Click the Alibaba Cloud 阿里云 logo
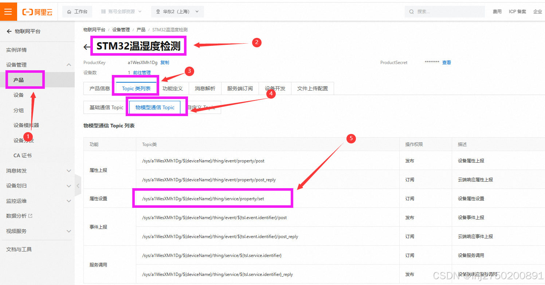 coord(38,11)
